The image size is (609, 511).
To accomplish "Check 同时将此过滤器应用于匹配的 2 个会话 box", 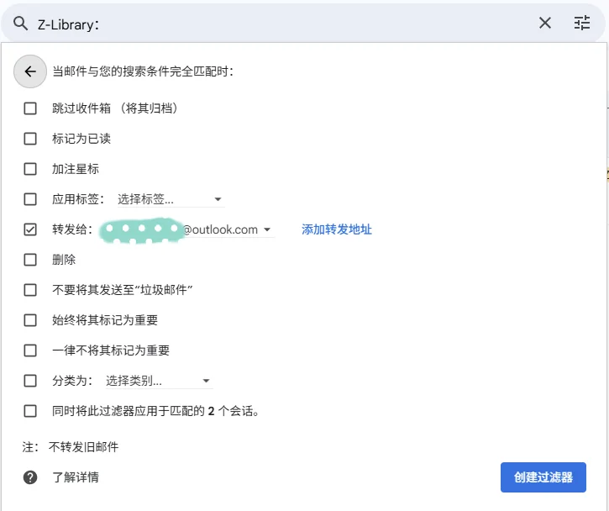I will (30, 411).
